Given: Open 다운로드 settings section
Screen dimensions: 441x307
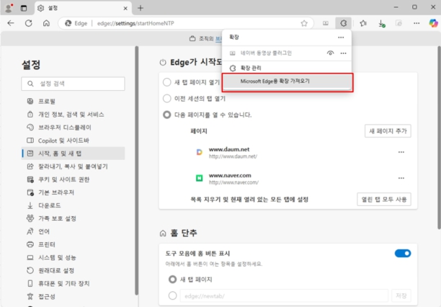Looking at the screenshot, I should 73,205.
